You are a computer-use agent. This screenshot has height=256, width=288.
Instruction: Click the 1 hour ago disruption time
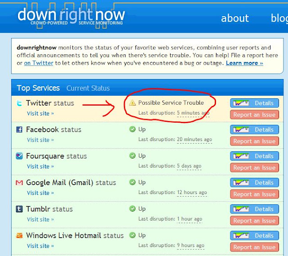coord(189,219)
